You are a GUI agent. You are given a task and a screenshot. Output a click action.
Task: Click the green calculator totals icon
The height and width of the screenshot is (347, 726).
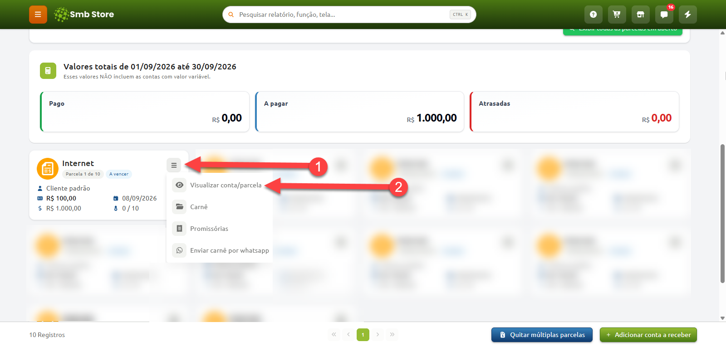(48, 71)
